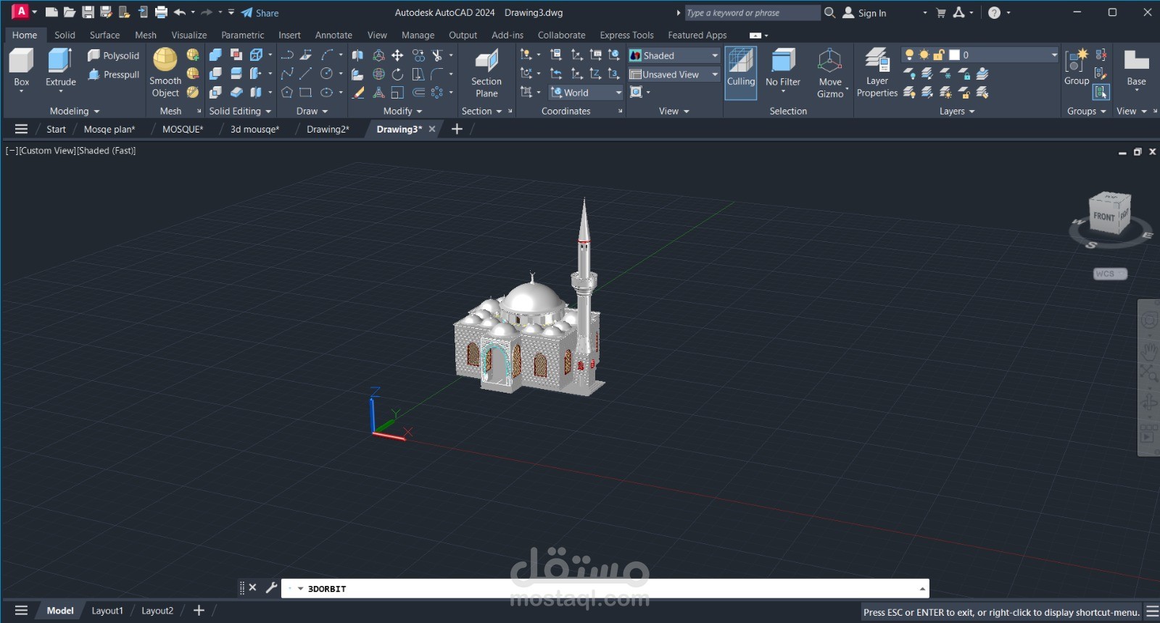Click the FRONT face of ViewCube
Image resolution: width=1160 pixels, height=623 pixels.
pyautogui.click(x=1104, y=217)
